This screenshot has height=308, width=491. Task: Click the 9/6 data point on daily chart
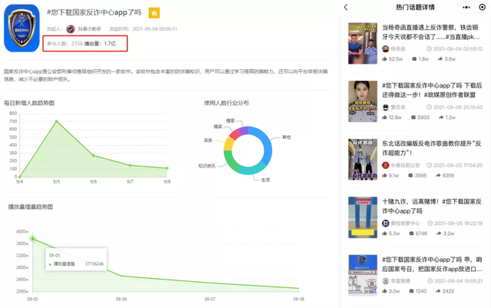[94, 156]
